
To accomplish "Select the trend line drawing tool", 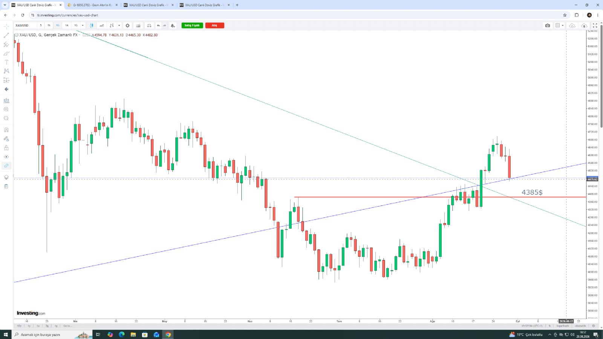I will click(x=6, y=35).
